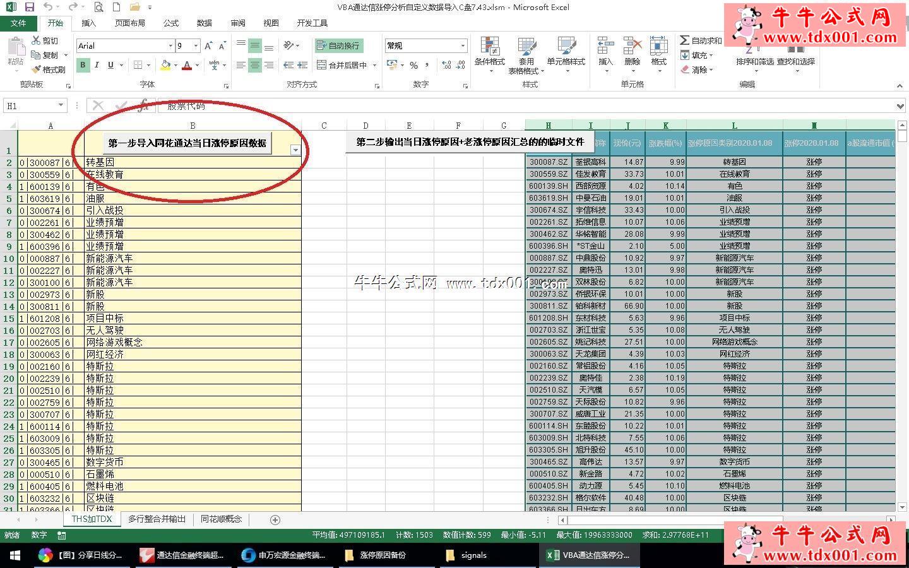Open file folder icon in quick access
The width and height of the screenshot is (909, 568).
pyautogui.click(x=134, y=7)
